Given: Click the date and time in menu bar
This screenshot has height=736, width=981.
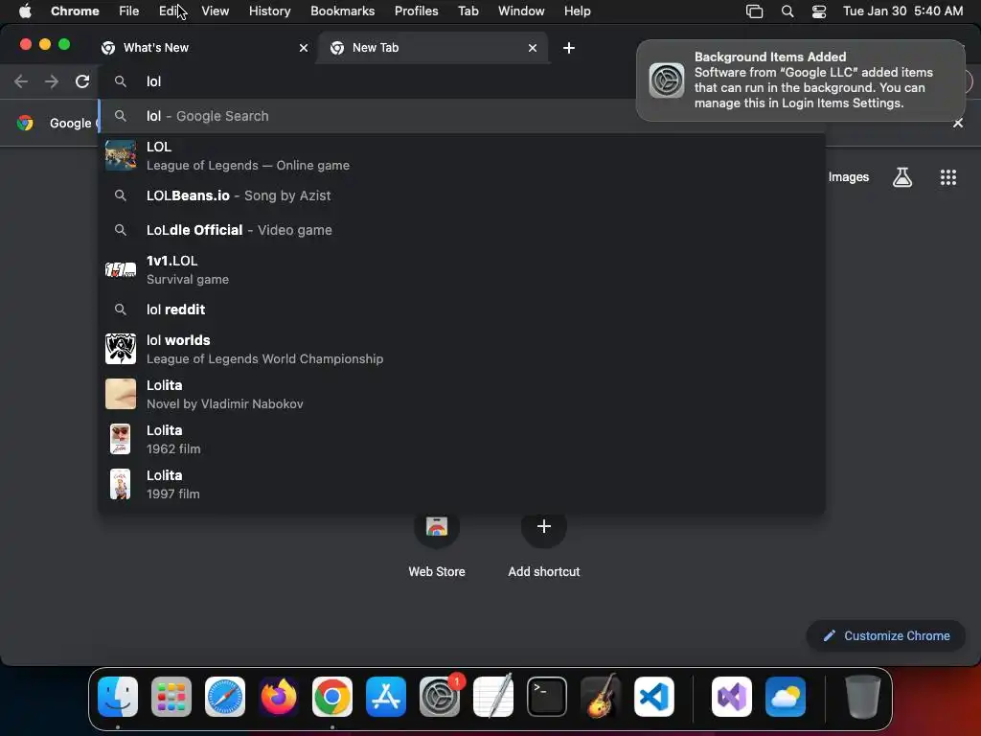Looking at the screenshot, I should tap(902, 11).
